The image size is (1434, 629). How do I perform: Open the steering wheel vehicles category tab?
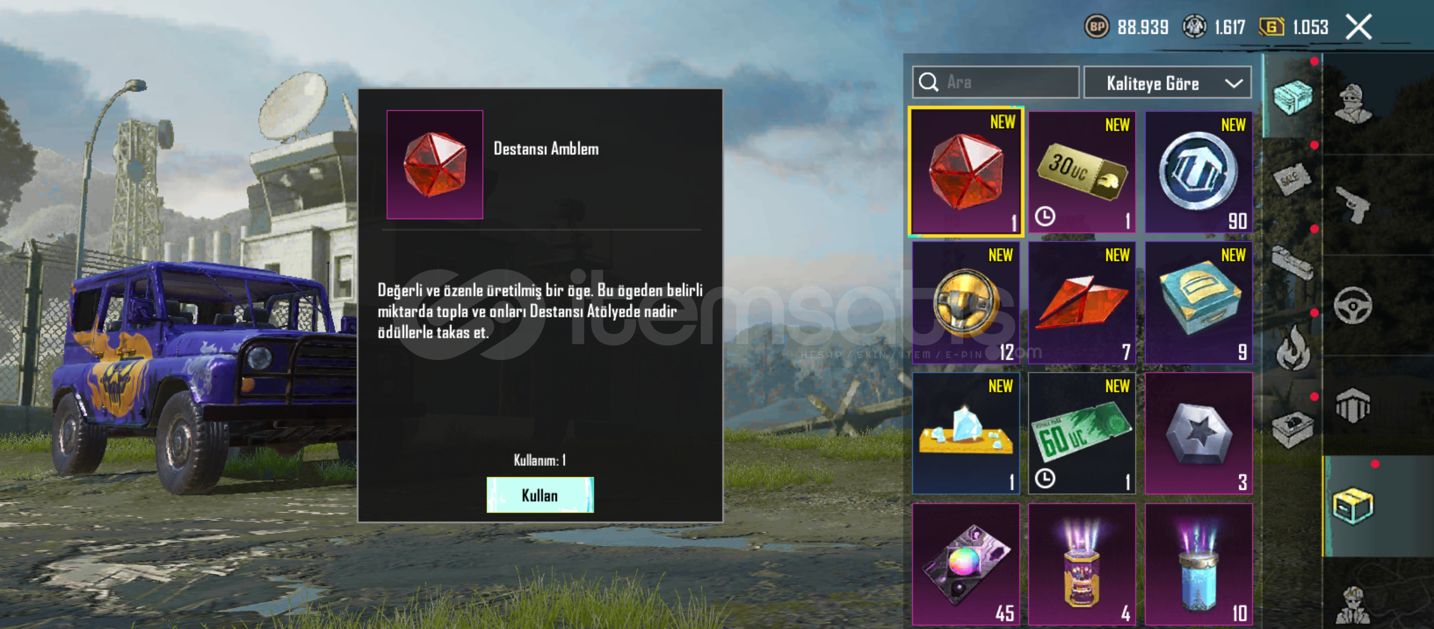click(1354, 305)
